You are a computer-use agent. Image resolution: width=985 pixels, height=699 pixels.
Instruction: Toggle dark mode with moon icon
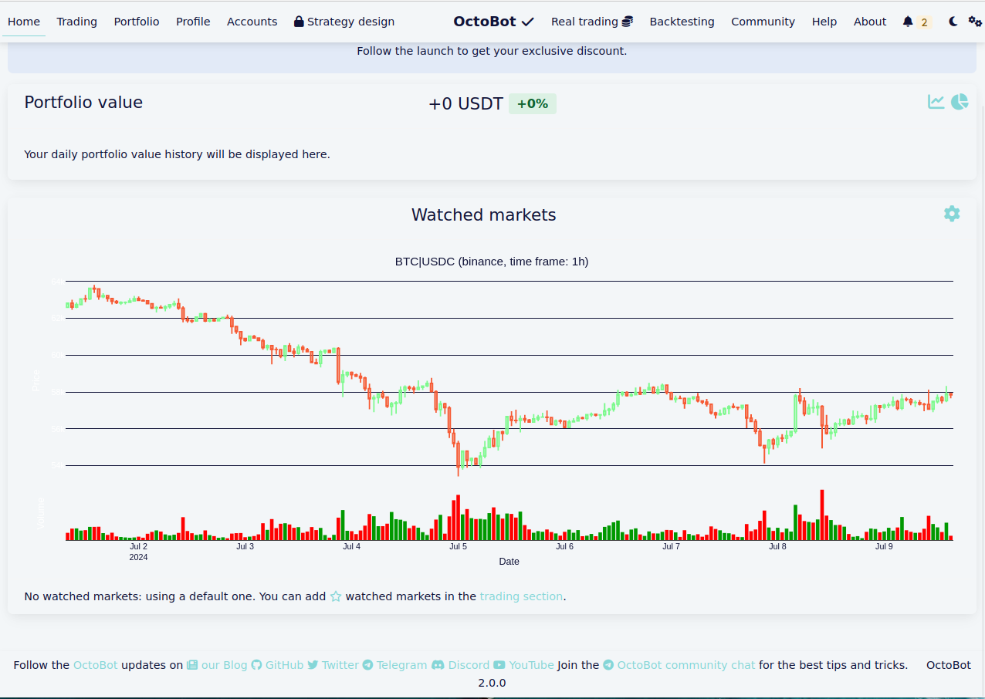pyautogui.click(x=953, y=22)
